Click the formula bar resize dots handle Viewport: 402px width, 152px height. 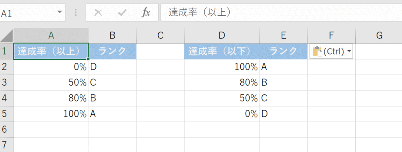pos(76,12)
